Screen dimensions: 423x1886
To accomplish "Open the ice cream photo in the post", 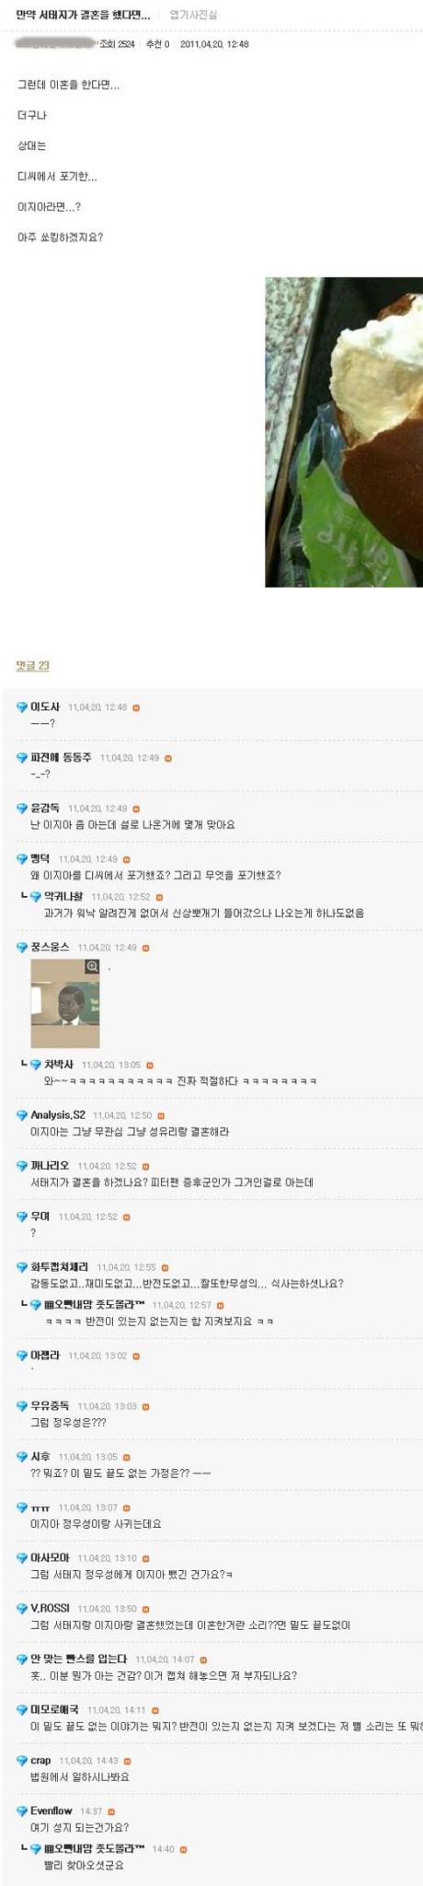I will click(x=344, y=432).
